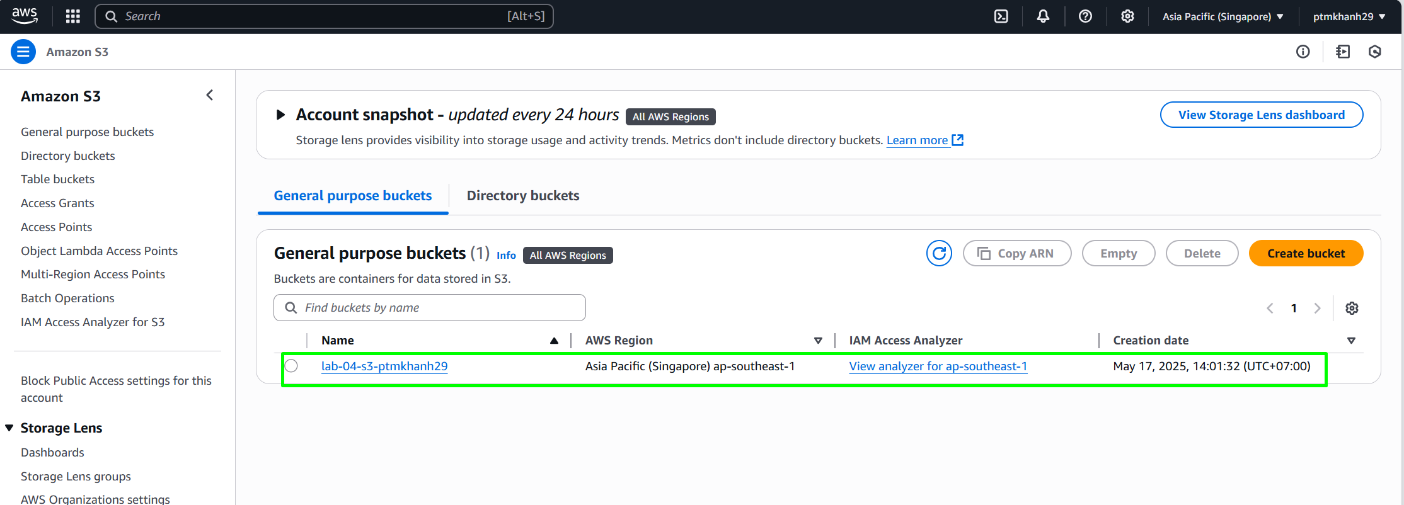Open Multi-Region Access Points
This screenshot has height=505, width=1404.
click(x=93, y=274)
